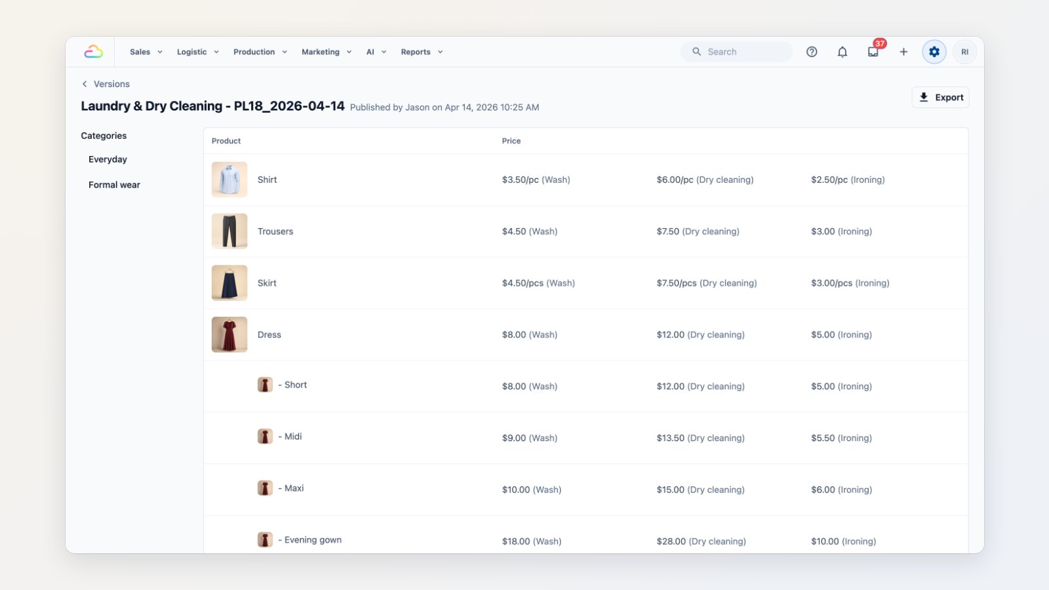Screen dimensions: 1049x590
Task: Click the Maxi variant small thumbnail
Action: [265, 488]
